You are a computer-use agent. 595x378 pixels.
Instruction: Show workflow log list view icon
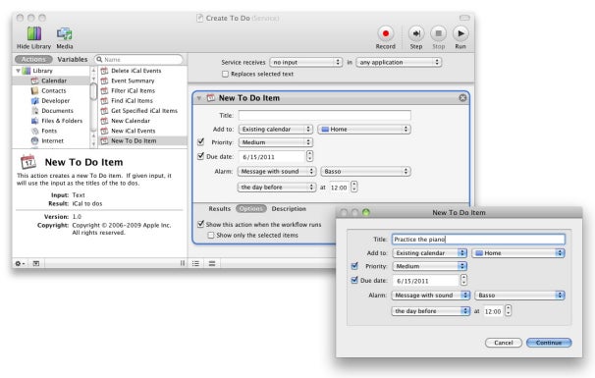(195, 263)
